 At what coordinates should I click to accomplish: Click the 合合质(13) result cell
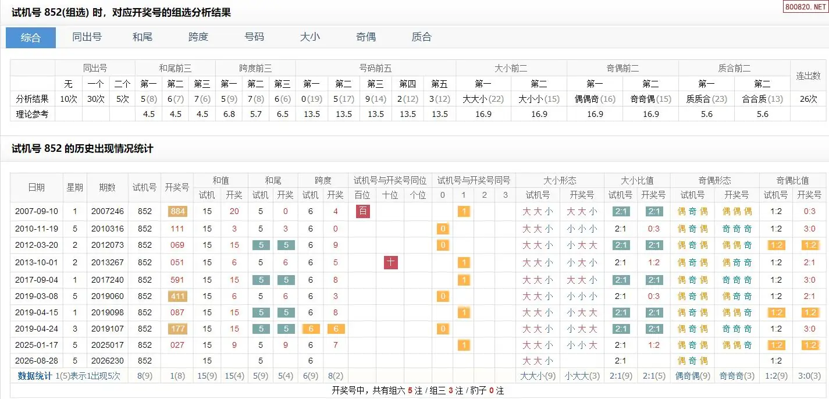[x=762, y=99]
